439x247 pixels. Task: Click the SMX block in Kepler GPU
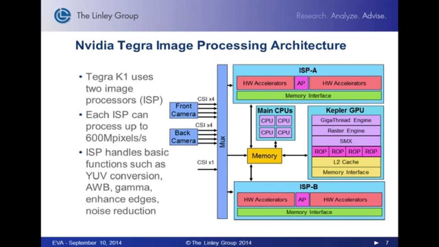click(x=346, y=141)
